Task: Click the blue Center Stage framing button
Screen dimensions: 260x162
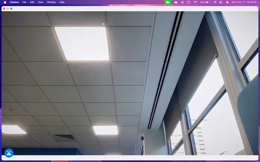Action: click(9, 153)
